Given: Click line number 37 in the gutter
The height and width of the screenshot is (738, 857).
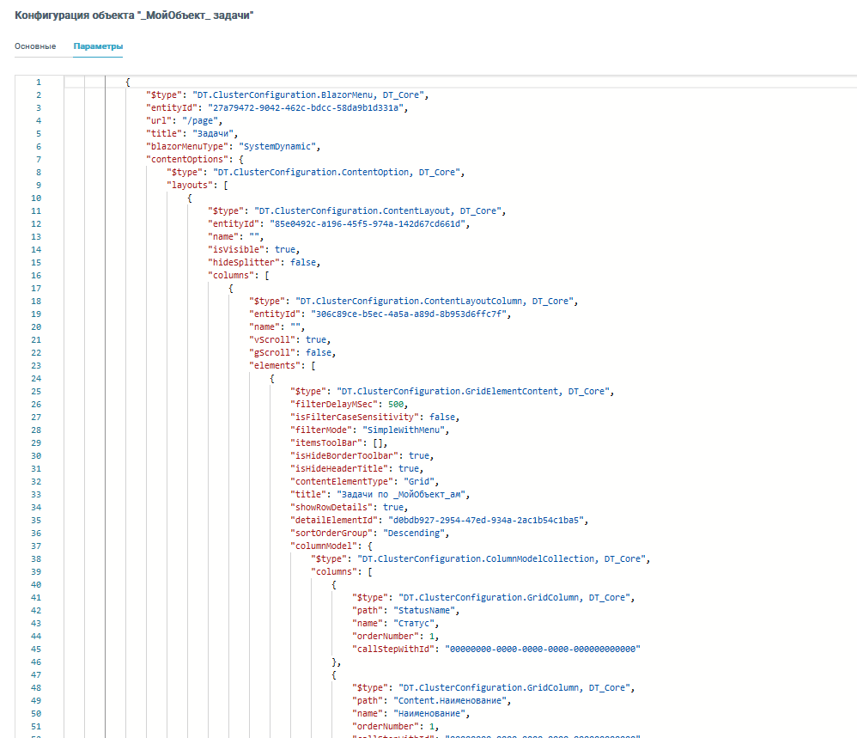Looking at the screenshot, I should 37,546.
